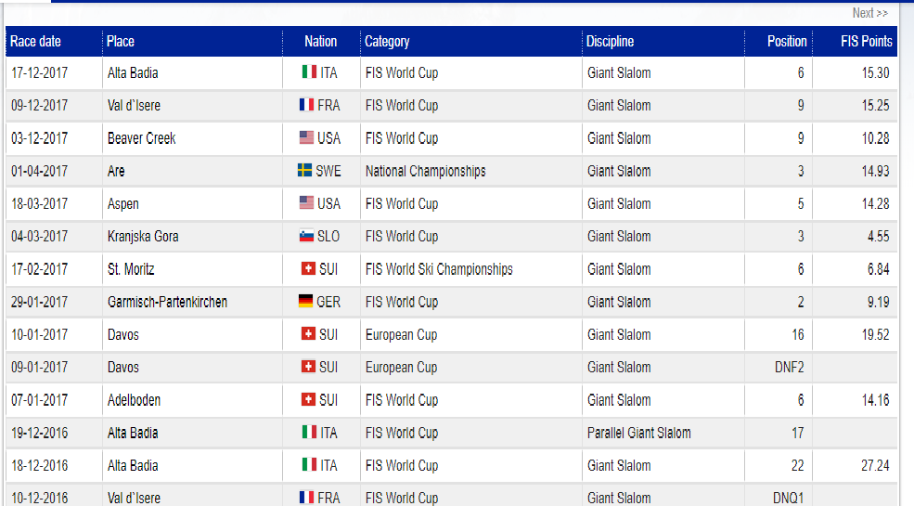Click the France flag beside Val d'Isere 09-12-2017
The image size is (914, 506).
point(306,104)
